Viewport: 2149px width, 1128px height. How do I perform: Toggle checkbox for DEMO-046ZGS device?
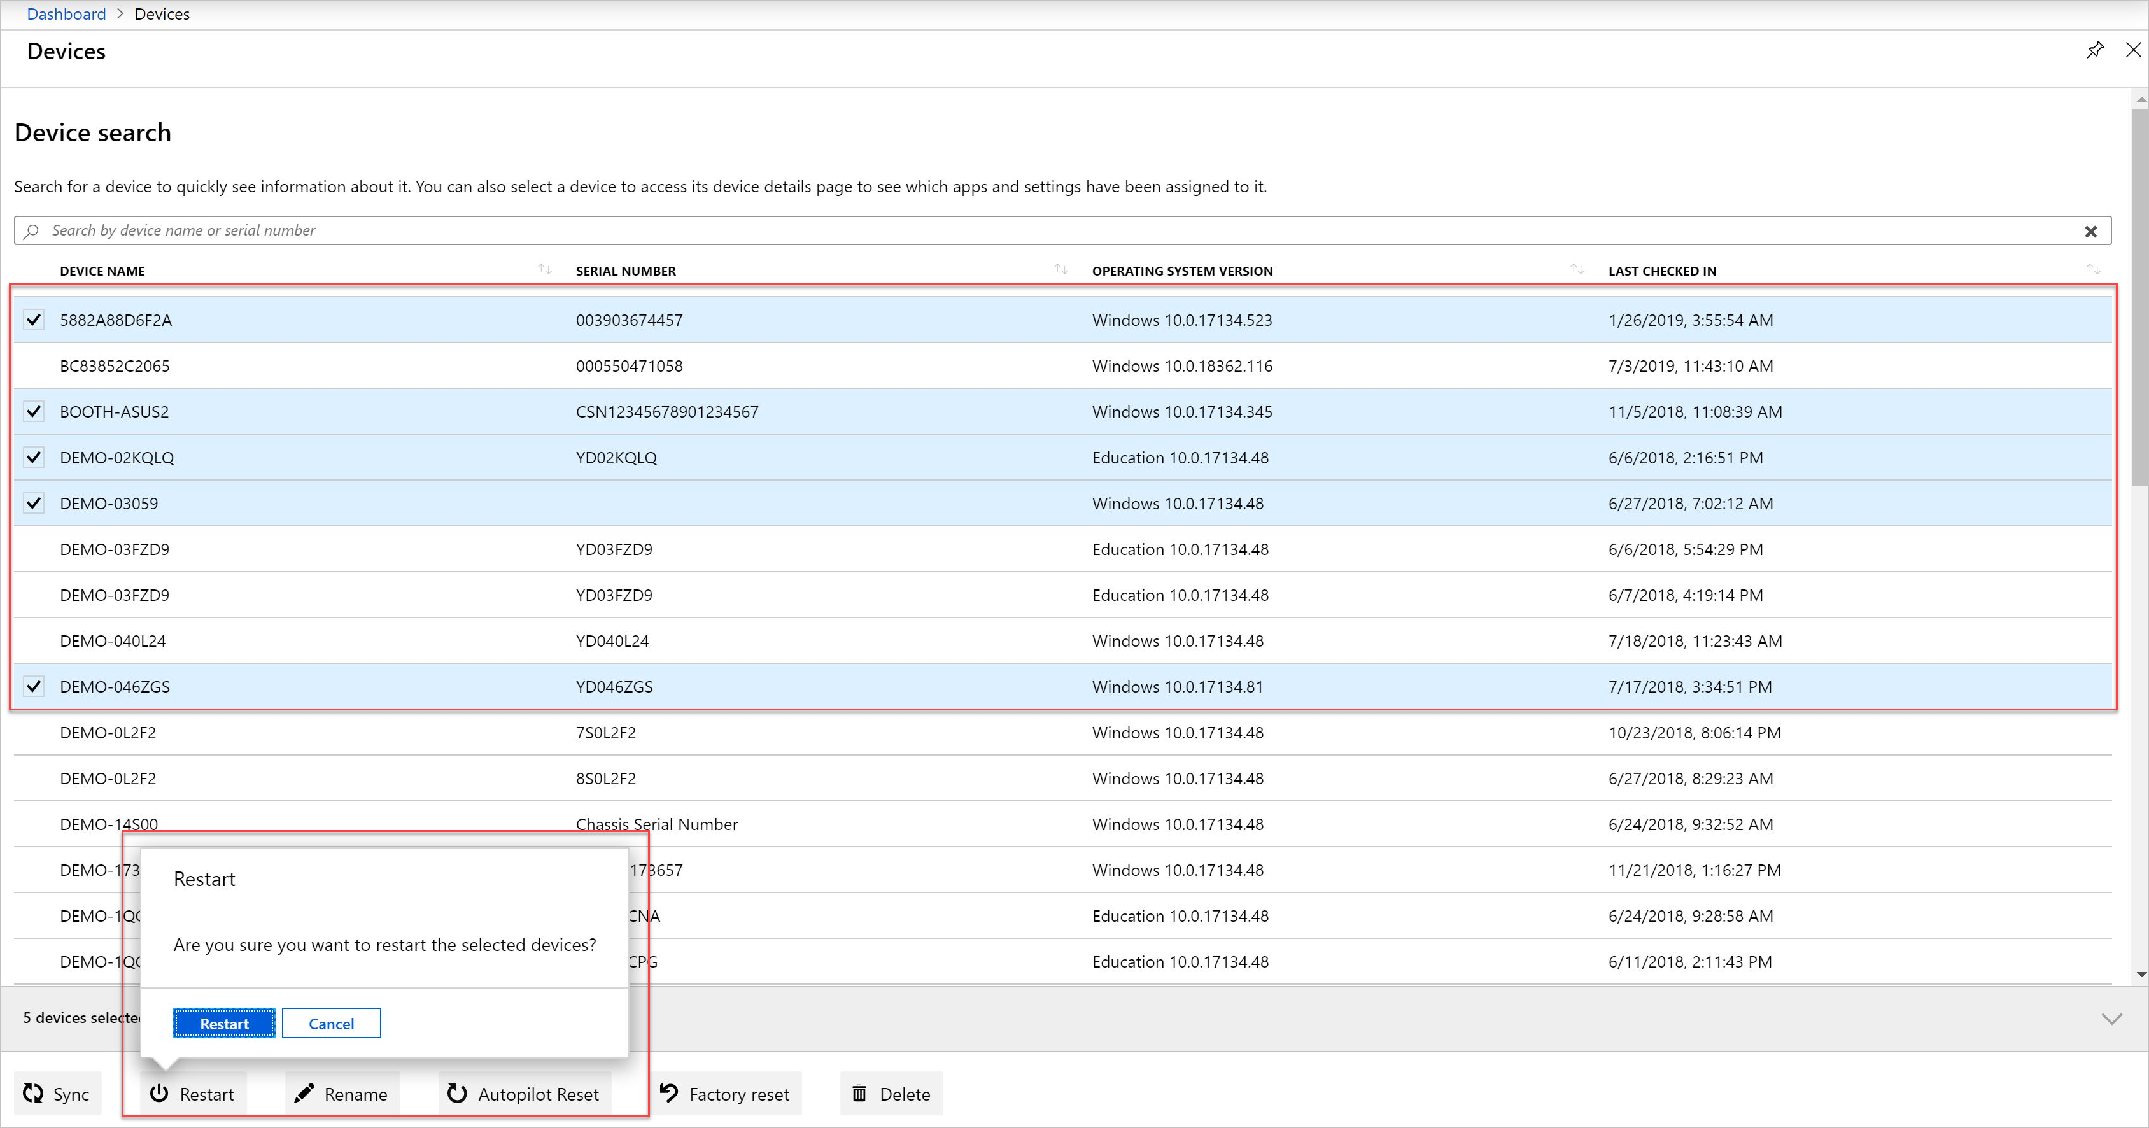coord(32,686)
